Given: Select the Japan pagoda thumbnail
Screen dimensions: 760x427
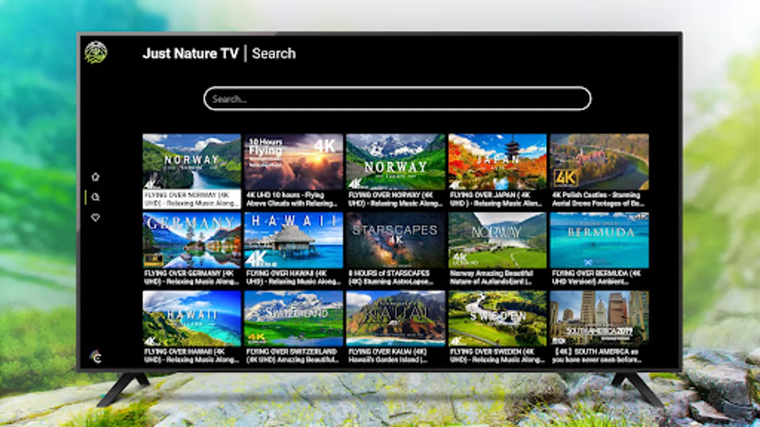Looking at the screenshot, I should 497,161.
